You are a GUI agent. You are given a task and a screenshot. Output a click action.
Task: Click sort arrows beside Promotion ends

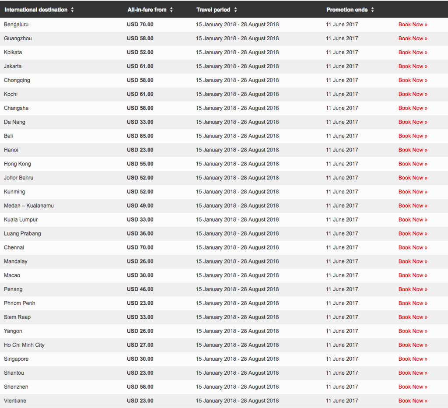pos(373,10)
